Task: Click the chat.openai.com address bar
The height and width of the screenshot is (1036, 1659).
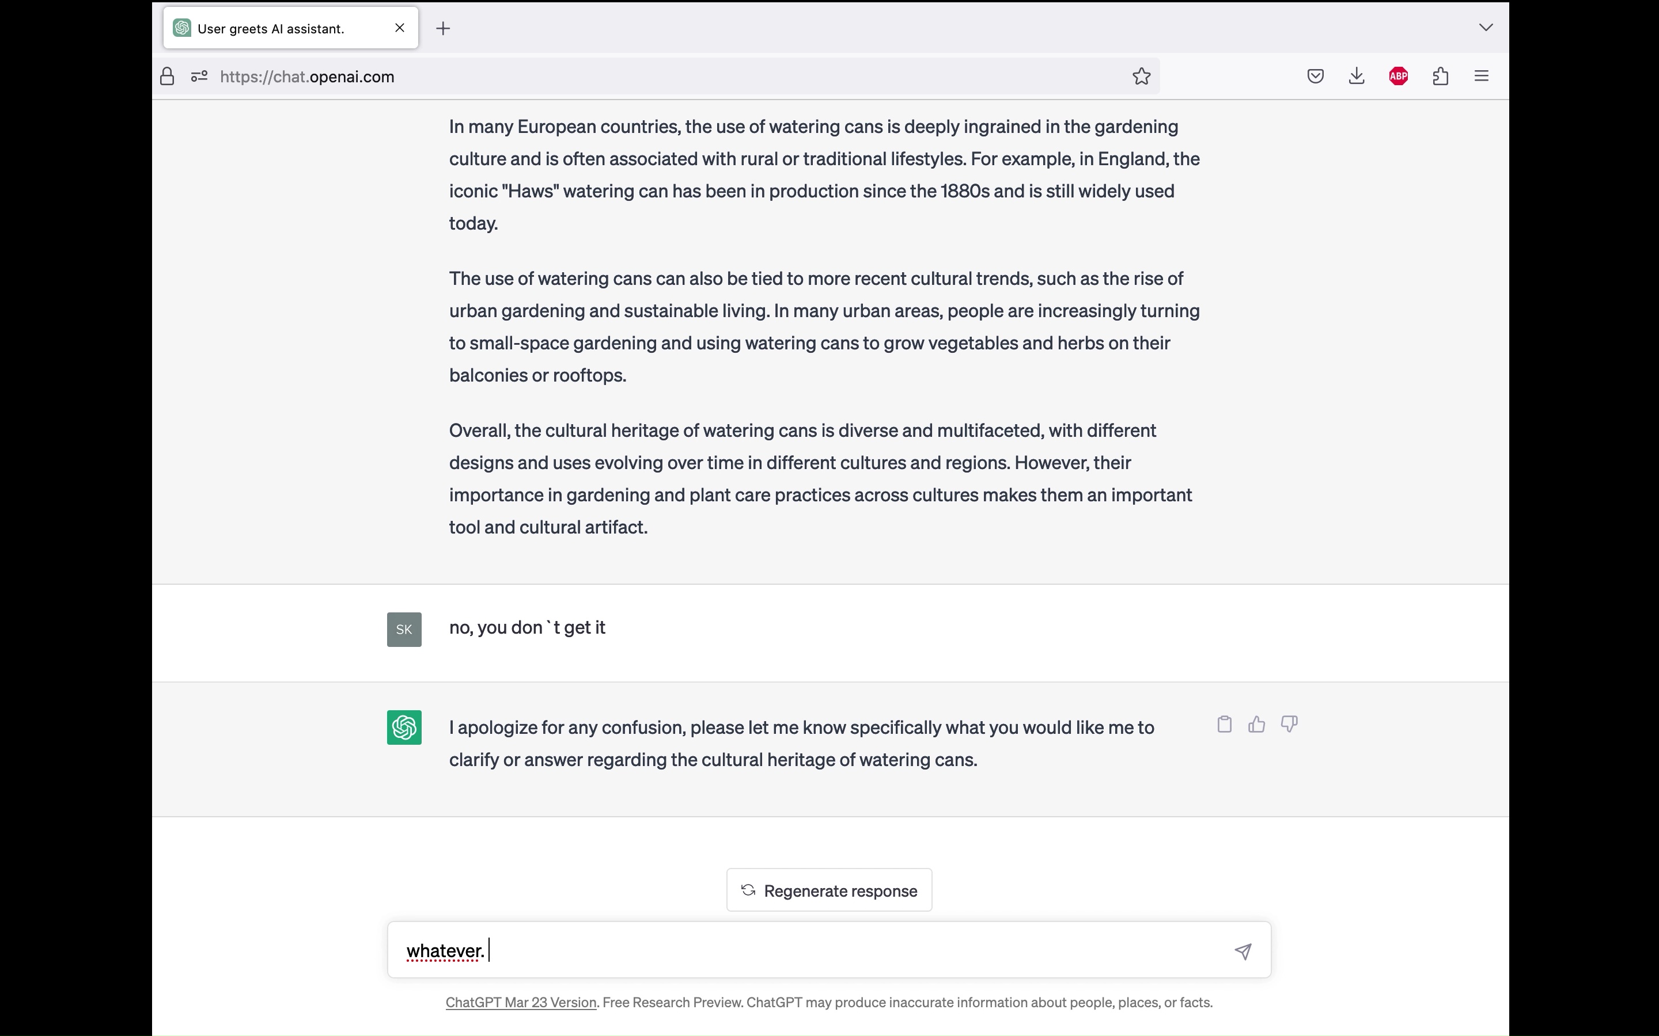Action: coord(617,76)
